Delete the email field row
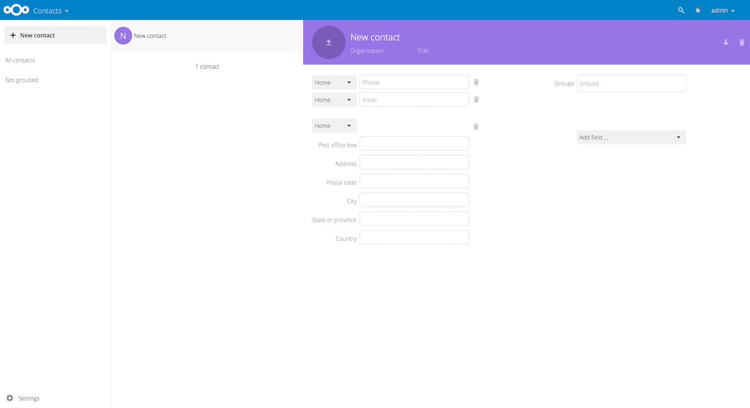Viewport: 750px width, 408px height. tap(476, 100)
